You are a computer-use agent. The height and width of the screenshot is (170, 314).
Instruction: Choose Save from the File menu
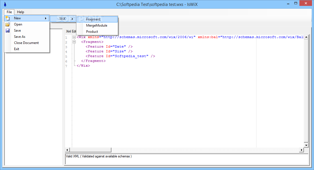pos(27,31)
